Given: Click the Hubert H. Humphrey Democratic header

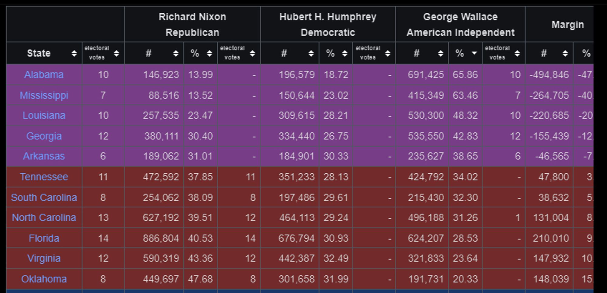Looking at the screenshot, I should [x=328, y=25].
